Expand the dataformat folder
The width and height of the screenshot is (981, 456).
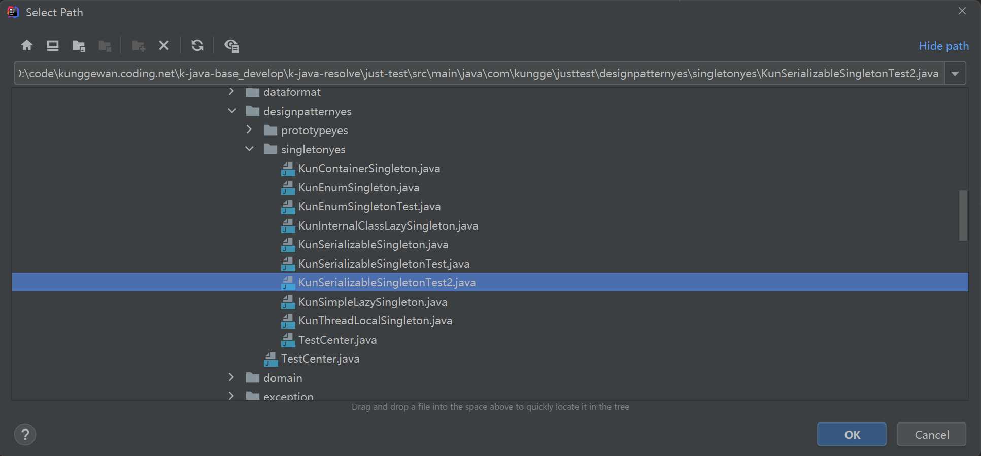(x=231, y=92)
